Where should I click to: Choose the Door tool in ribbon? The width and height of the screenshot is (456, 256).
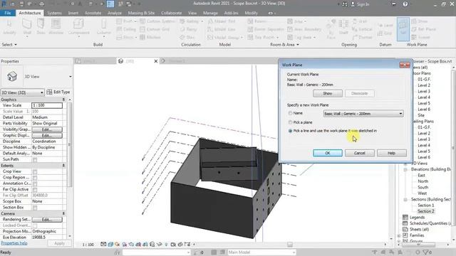point(41,27)
